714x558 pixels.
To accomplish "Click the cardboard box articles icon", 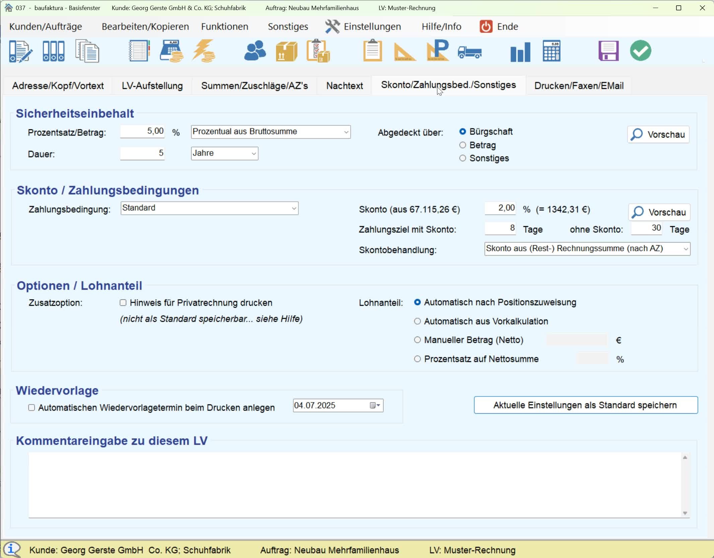I will point(286,52).
